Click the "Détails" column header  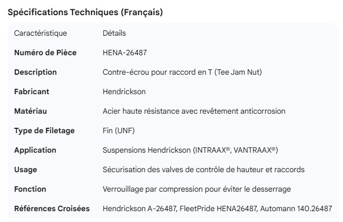[x=114, y=34]
